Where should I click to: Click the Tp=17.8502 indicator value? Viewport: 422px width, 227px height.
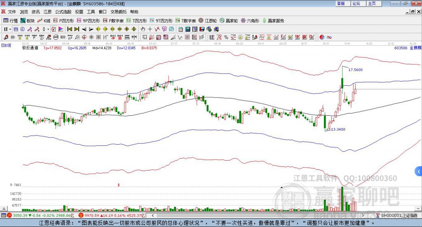coord(52,48)
